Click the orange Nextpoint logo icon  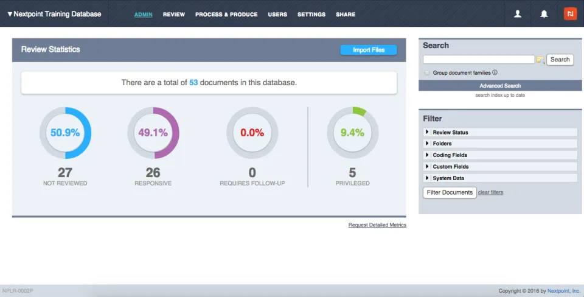click(x=570, y=14)
